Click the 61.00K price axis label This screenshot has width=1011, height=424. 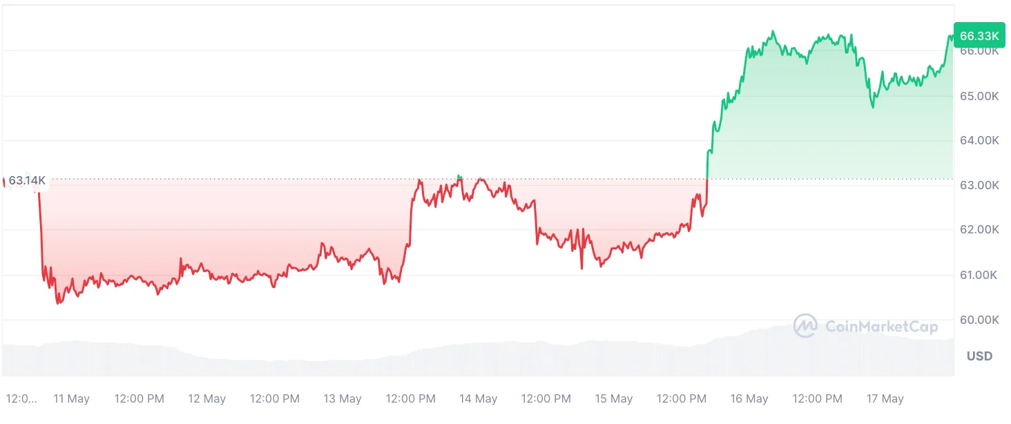(979, 276)
